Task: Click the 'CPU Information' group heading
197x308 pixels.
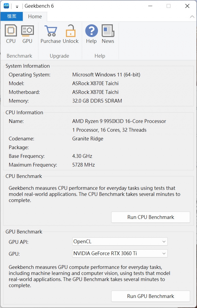Action: tap(24, 112)
